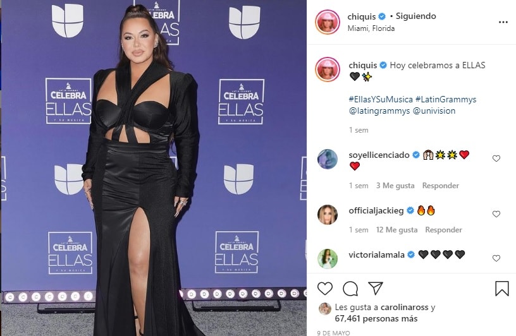
Task: Like the post with the heart icon
Action: (325, 289)
